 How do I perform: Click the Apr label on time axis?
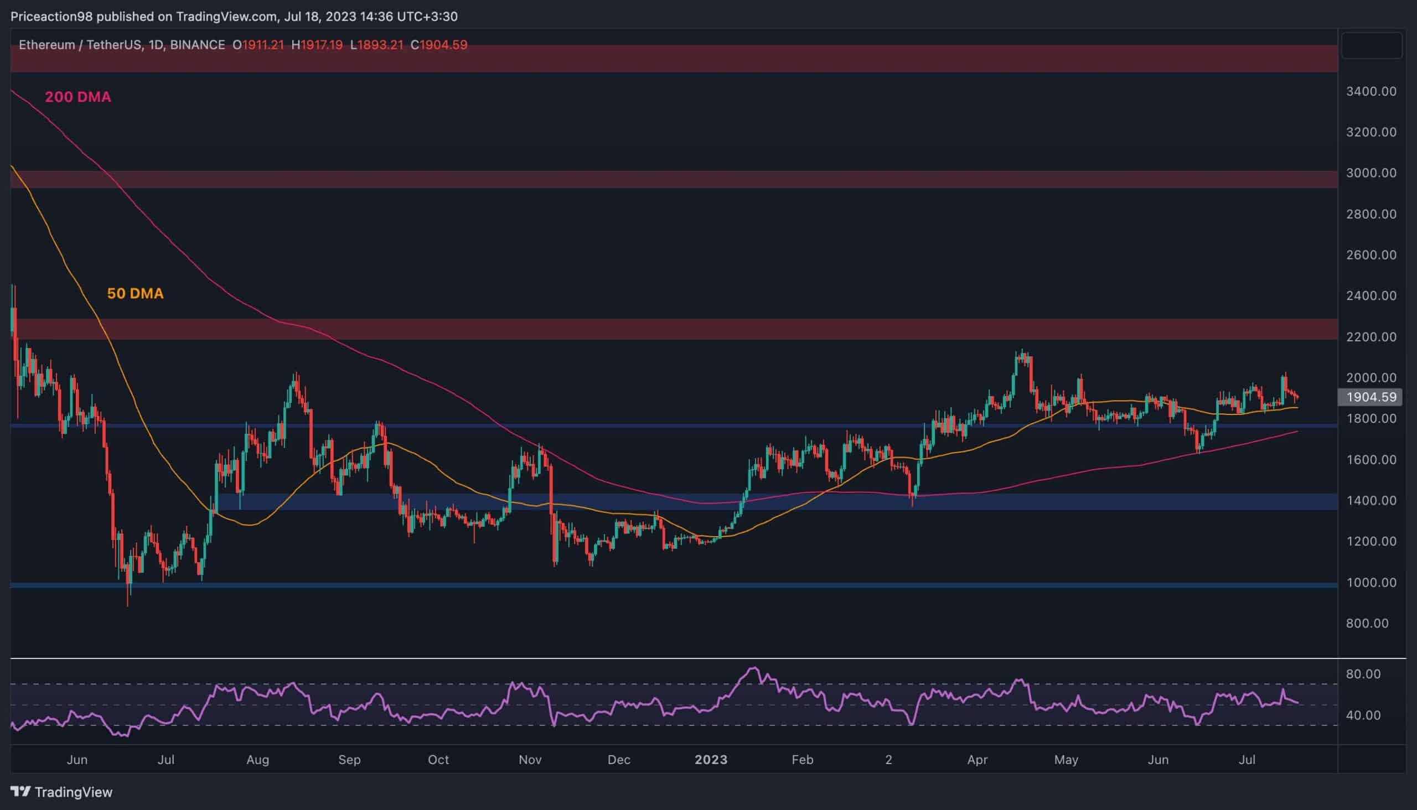coord(978,760)
